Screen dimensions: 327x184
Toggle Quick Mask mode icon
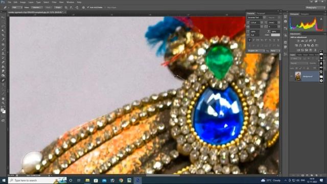[x=3, y=116]
